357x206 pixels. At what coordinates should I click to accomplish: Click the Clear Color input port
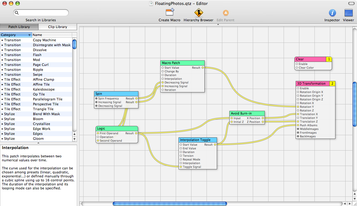(x=297, y=67)
